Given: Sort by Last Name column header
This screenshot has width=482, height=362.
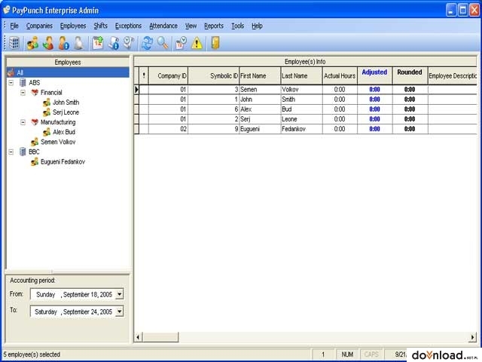Looking at the screenshot, I should pos(301,75).
